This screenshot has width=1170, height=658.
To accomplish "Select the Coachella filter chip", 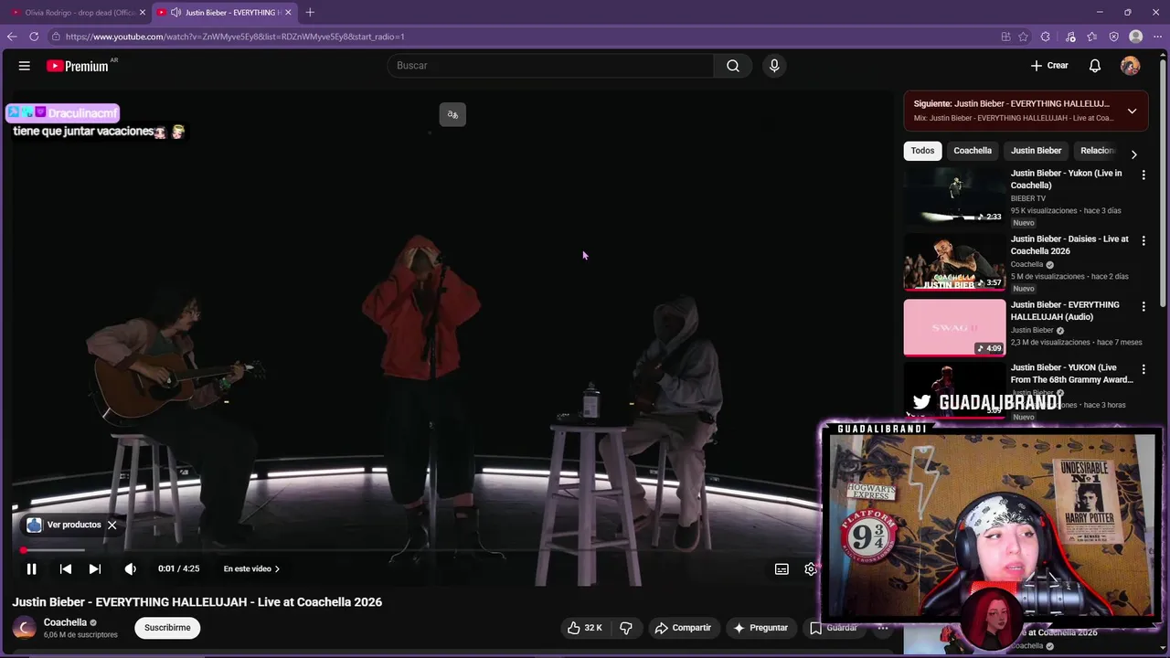I will (973, 151).
